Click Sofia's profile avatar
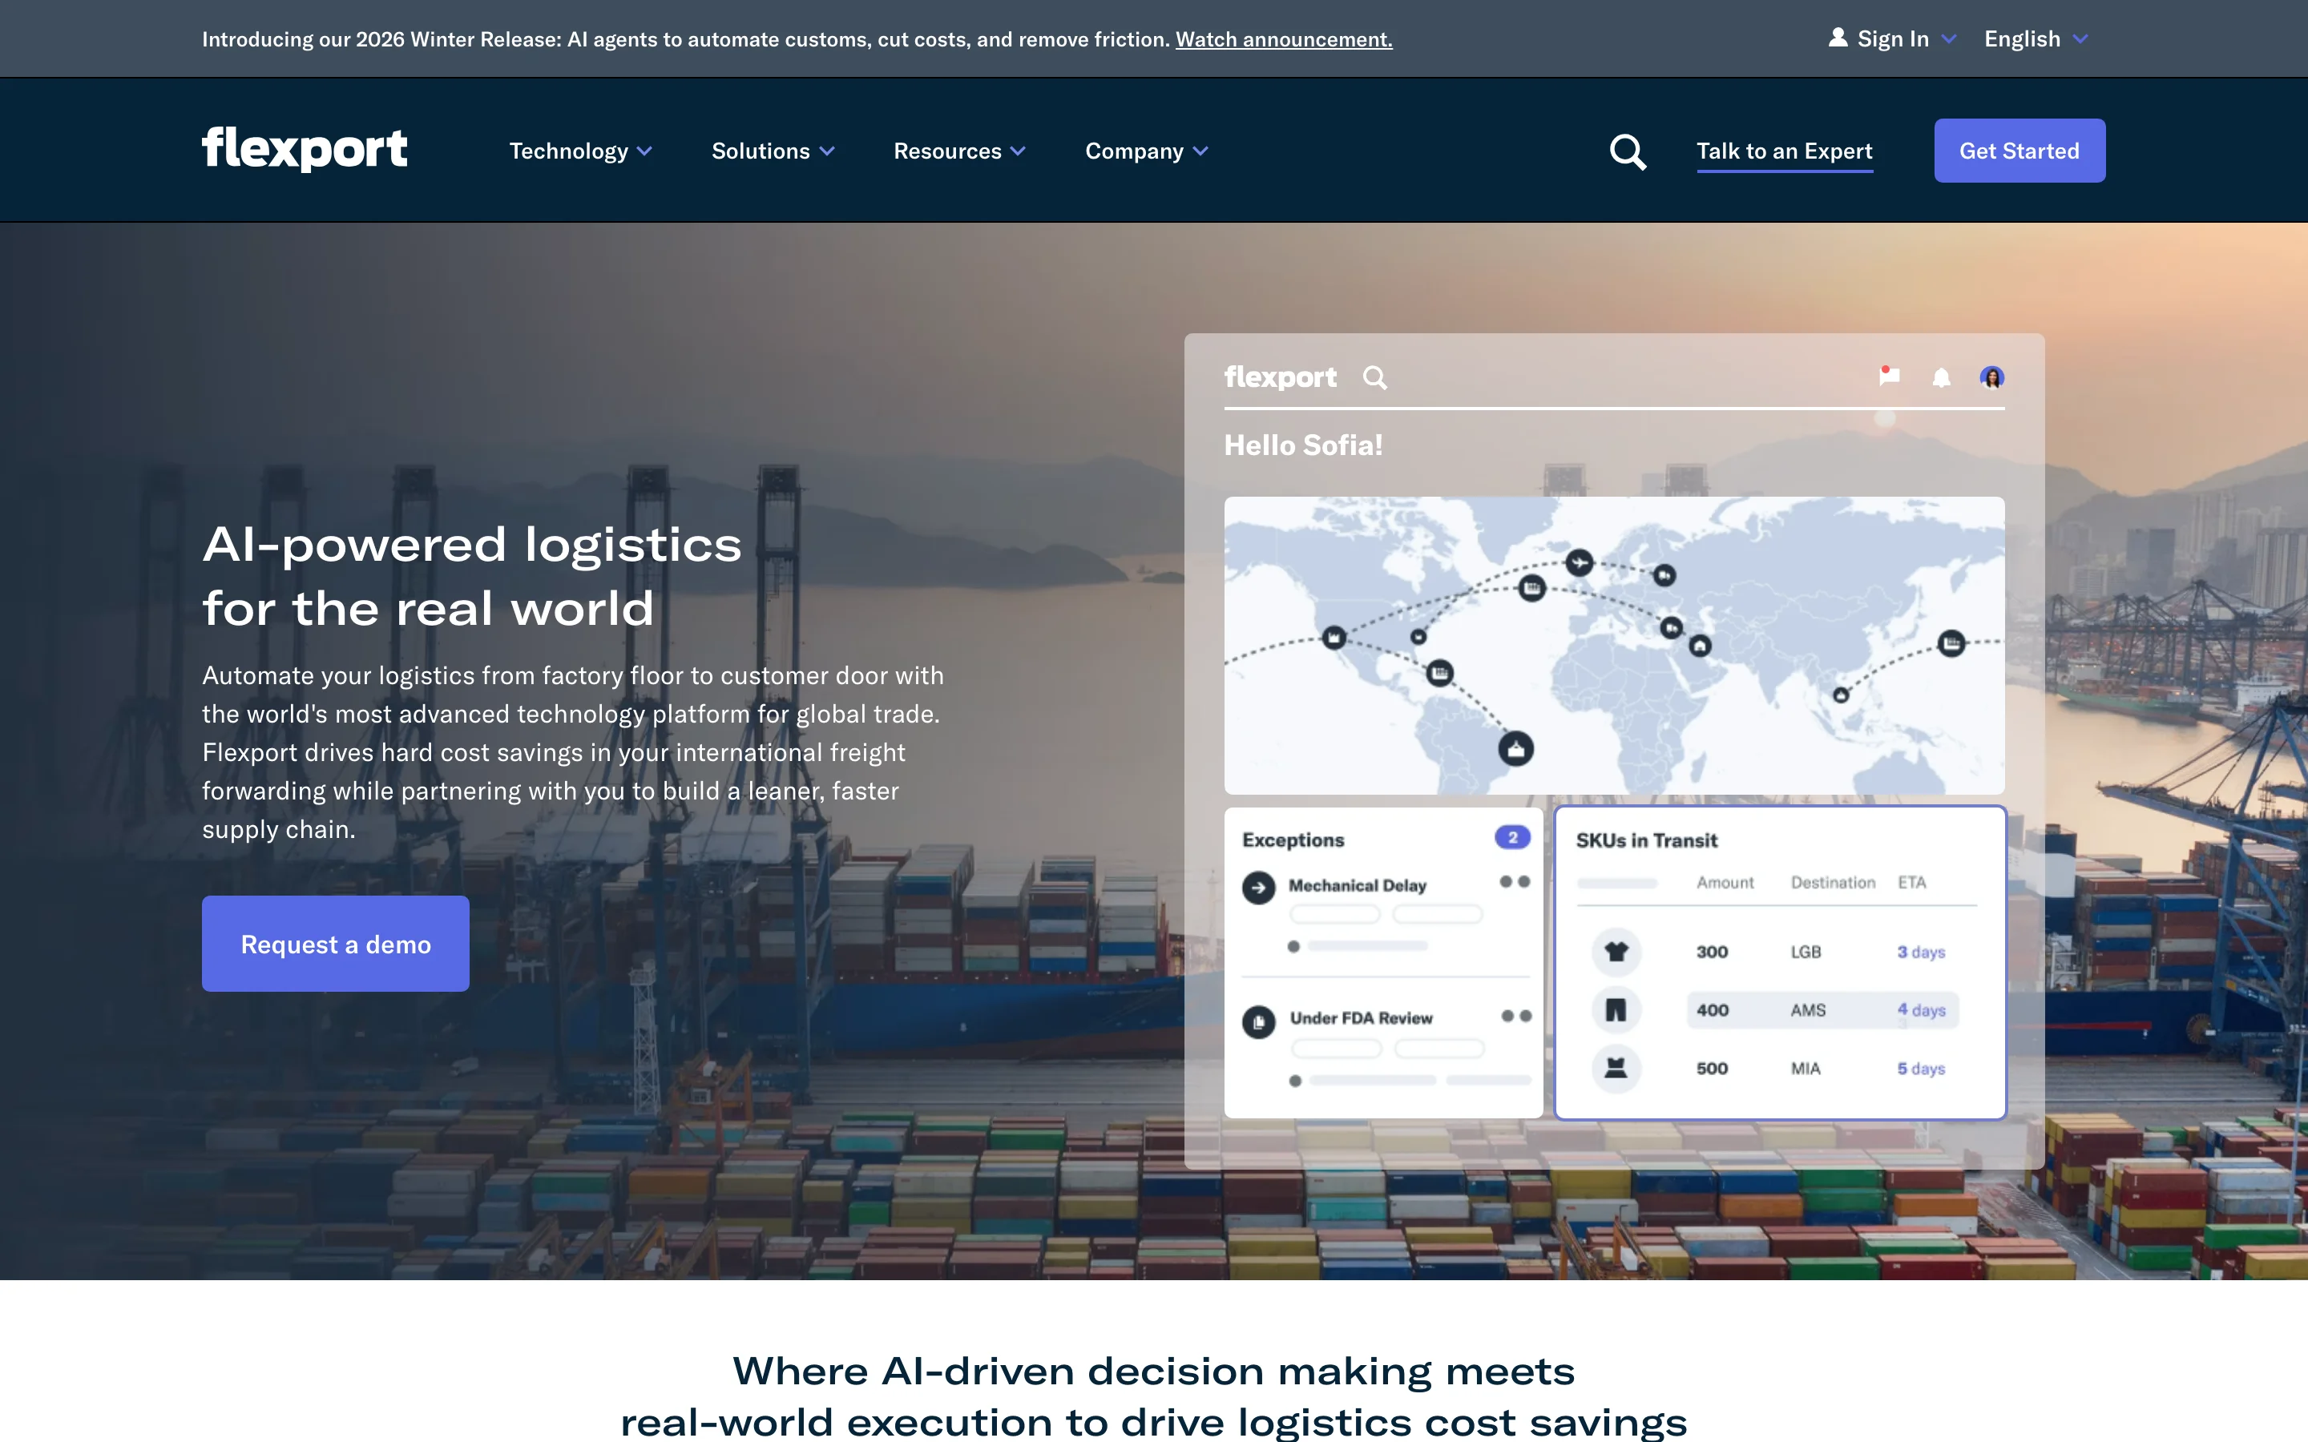The width and height of the screenshot is (2308, 1442). (x=1991, y=377)
